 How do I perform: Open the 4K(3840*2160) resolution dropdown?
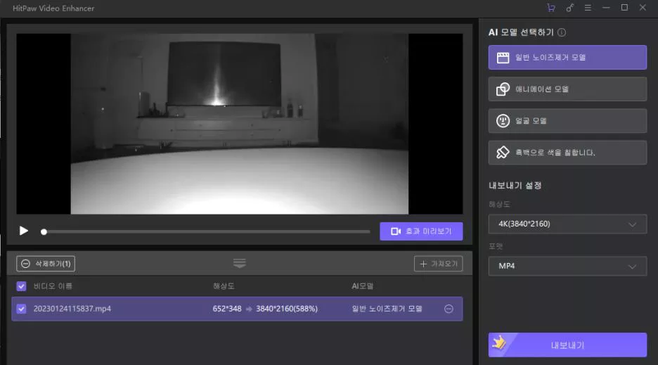567,224
